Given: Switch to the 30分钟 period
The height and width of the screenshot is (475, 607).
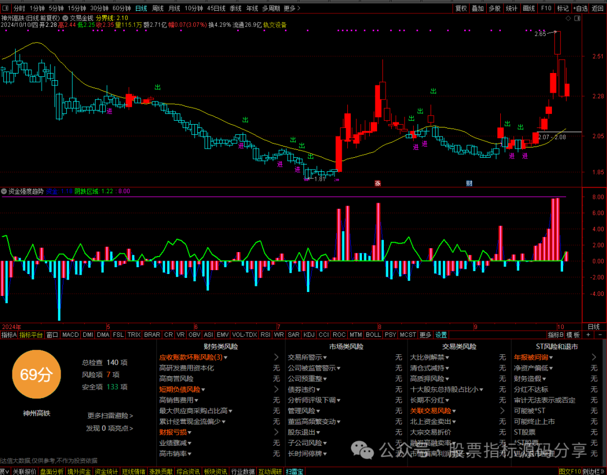Looking at the screenshot, I should point(99,8).
